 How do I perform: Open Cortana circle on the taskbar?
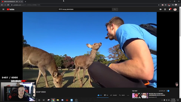pos(39,100)
